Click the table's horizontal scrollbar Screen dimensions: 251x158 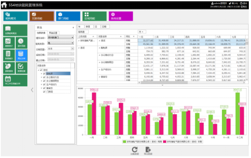click(x=164, y=82)
